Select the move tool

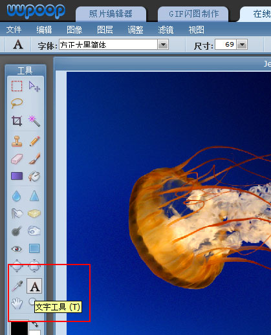tap(34, 87)
